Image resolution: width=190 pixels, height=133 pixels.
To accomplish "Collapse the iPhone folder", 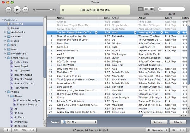I will [x=8, y=96].
